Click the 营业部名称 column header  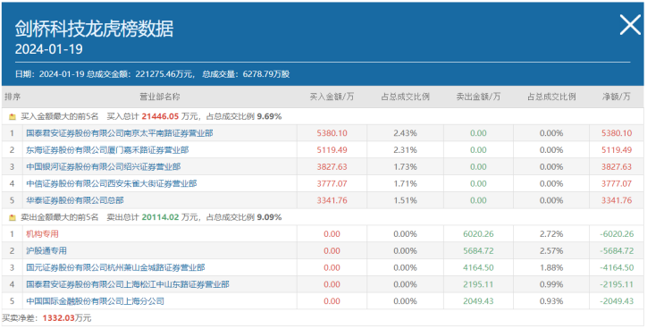(x=160, y=97)
